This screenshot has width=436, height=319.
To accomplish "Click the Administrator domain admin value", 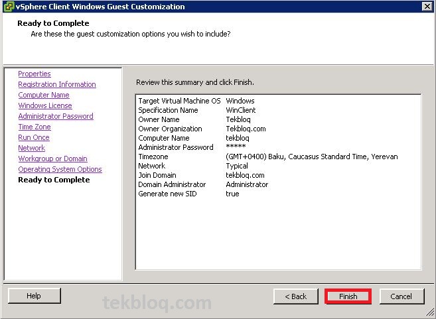I will (247, 184).
